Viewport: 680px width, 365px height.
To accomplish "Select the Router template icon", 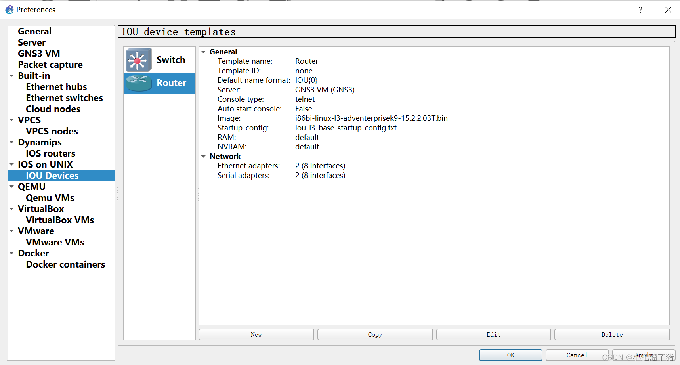I will click(139, 83).
